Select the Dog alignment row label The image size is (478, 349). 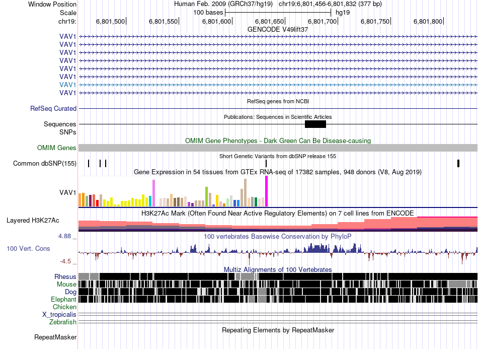click(70, 292)
